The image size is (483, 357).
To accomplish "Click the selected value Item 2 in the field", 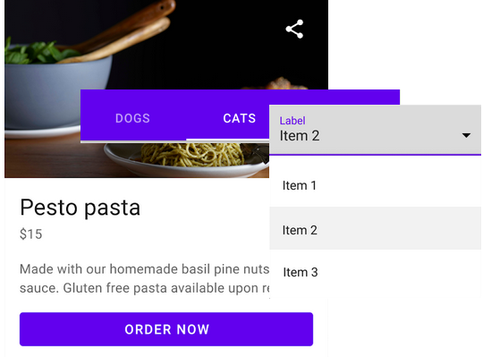I will tap(300, 136).
